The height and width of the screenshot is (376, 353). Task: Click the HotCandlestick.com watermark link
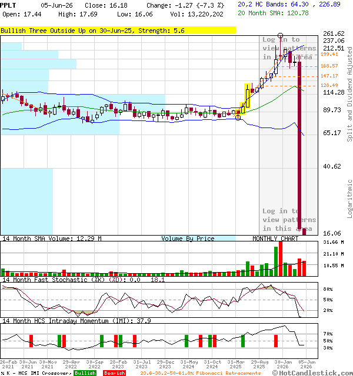pyautogui.click(x=312, y=373)
